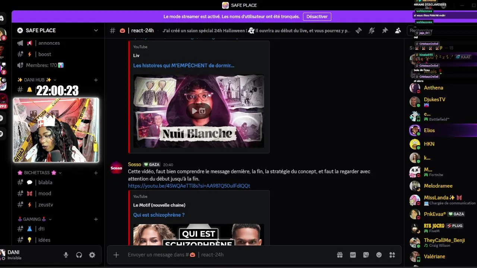Open the gift Nitro icon

[x=340, y=255]
